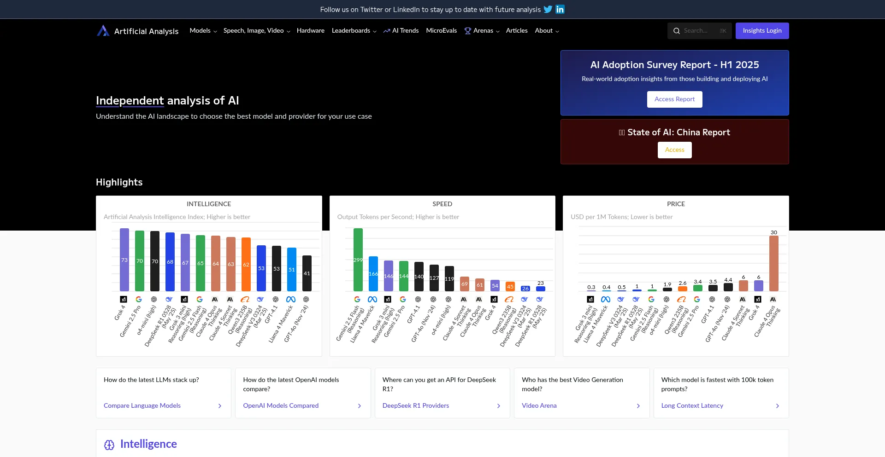885x457 pixels.
Task: Open the About dropdown menu
Action: click(547, 30)
